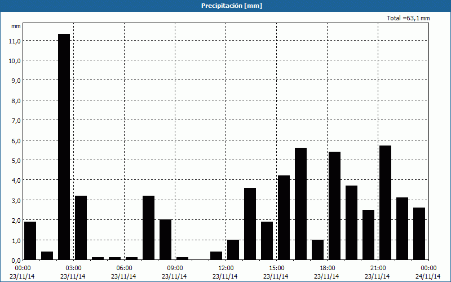Select the "0,0" y-axis value
This screenshot has width=451, height=282.
(x=16, y=260)
